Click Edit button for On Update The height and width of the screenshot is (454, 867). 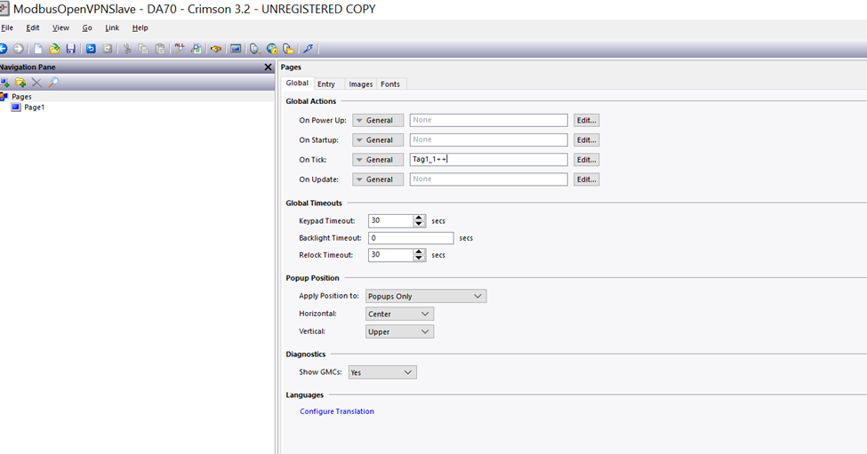[586, 179]
